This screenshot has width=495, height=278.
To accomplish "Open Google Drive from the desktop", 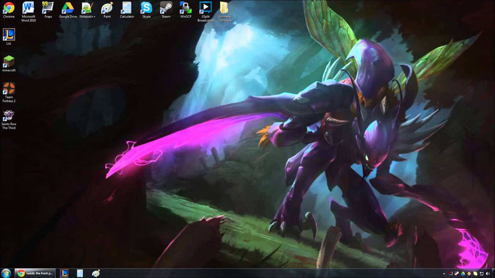I will click(x=68, y=8).
